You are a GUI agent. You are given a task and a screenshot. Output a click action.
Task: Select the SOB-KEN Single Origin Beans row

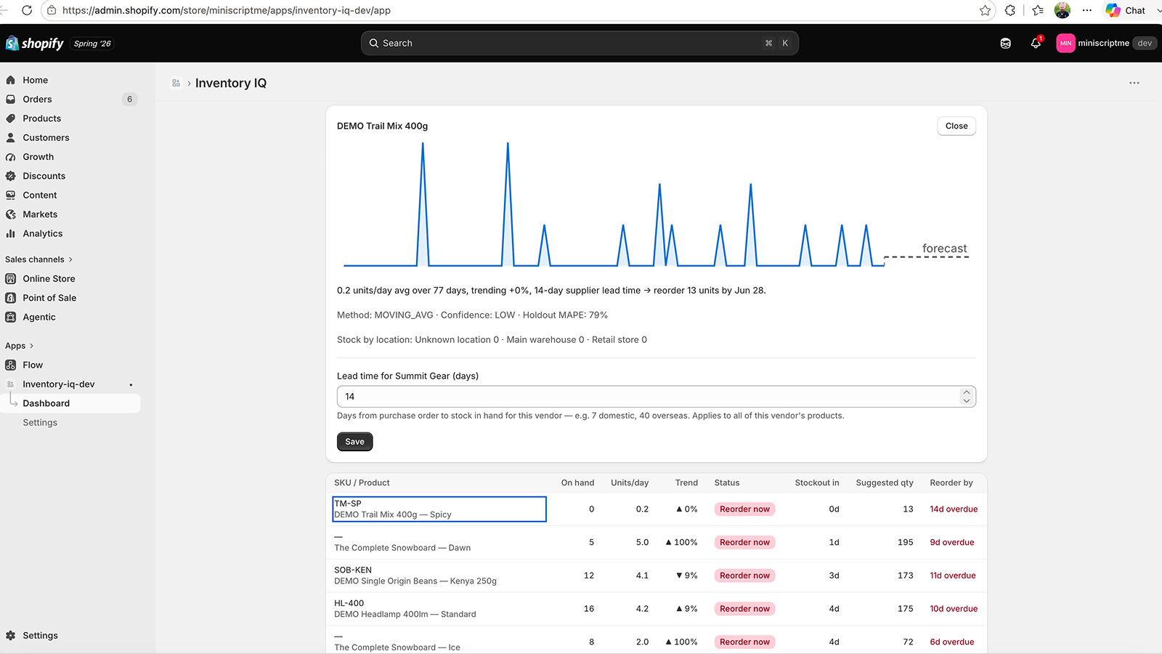click(x=657, y=576)
